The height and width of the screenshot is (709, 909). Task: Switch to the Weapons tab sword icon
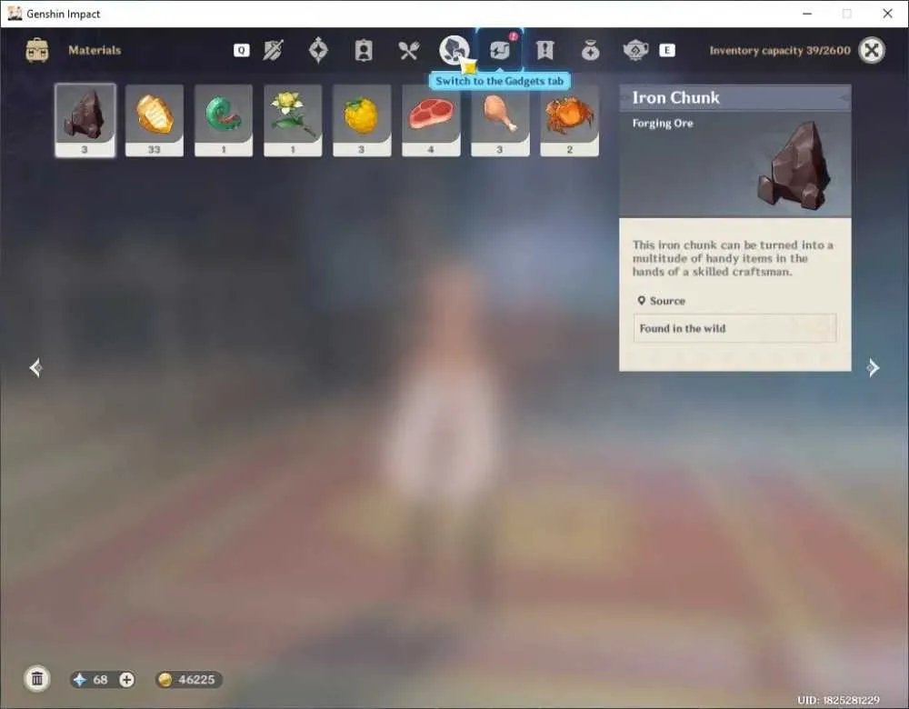point(273,50)
